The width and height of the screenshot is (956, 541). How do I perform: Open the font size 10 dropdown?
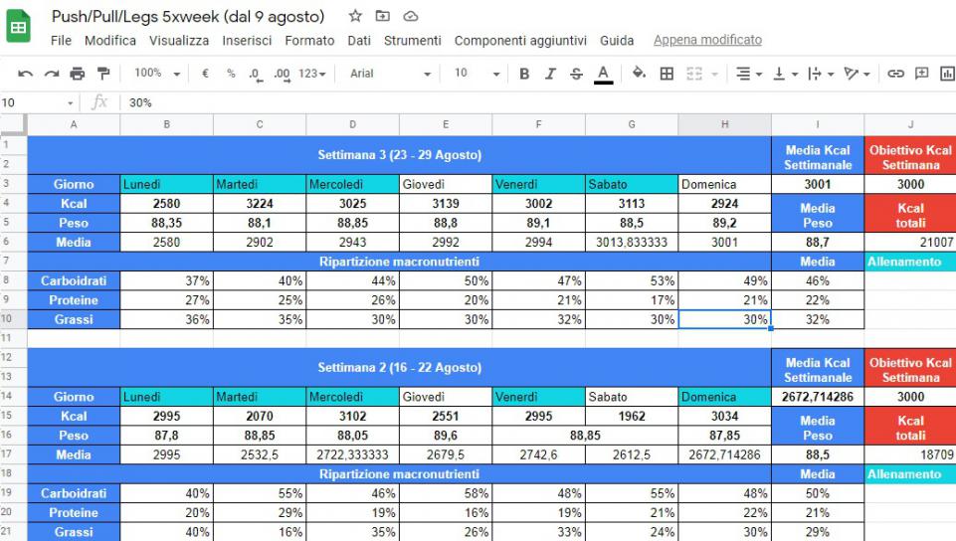click(x=477, y=74)
